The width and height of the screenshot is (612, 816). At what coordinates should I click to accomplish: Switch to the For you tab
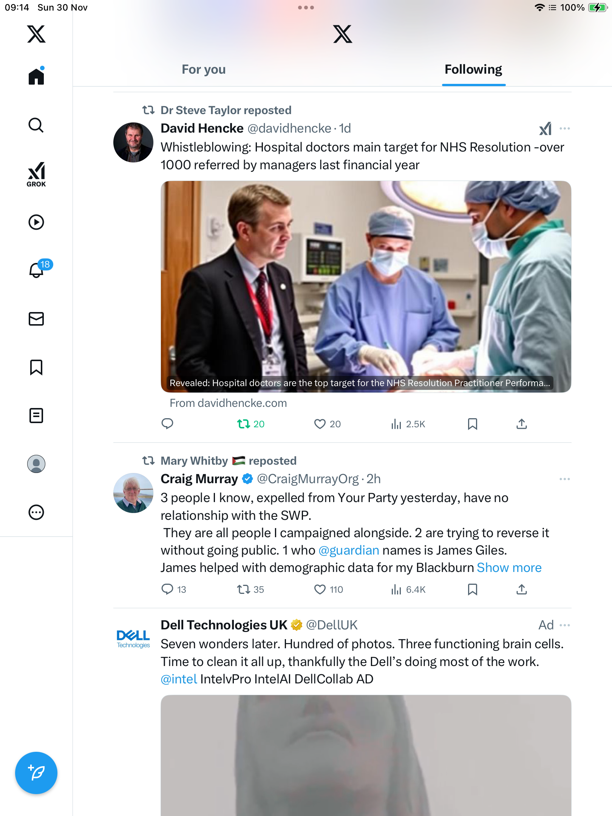204,70
